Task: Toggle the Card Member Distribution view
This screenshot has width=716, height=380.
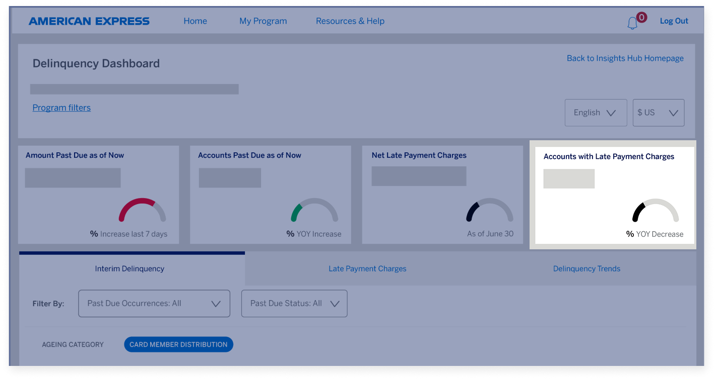Action: [x=178, y=344]
